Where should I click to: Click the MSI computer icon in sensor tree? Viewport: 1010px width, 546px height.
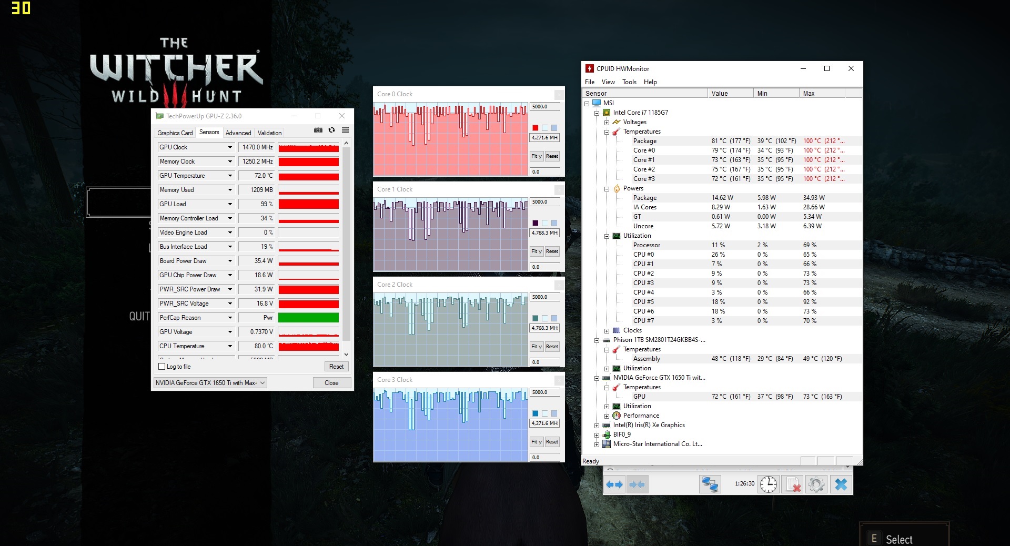597,103
